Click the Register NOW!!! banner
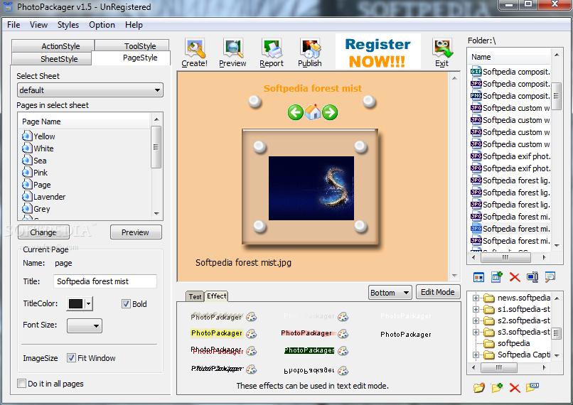The image size is (573, 405). [x=378, y=52]
